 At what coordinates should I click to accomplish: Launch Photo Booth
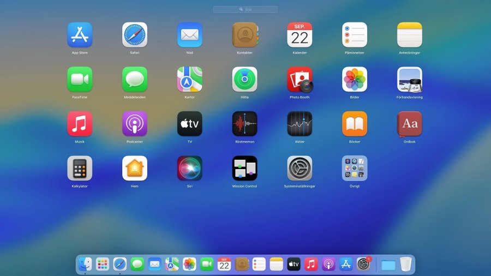(300, 80)
